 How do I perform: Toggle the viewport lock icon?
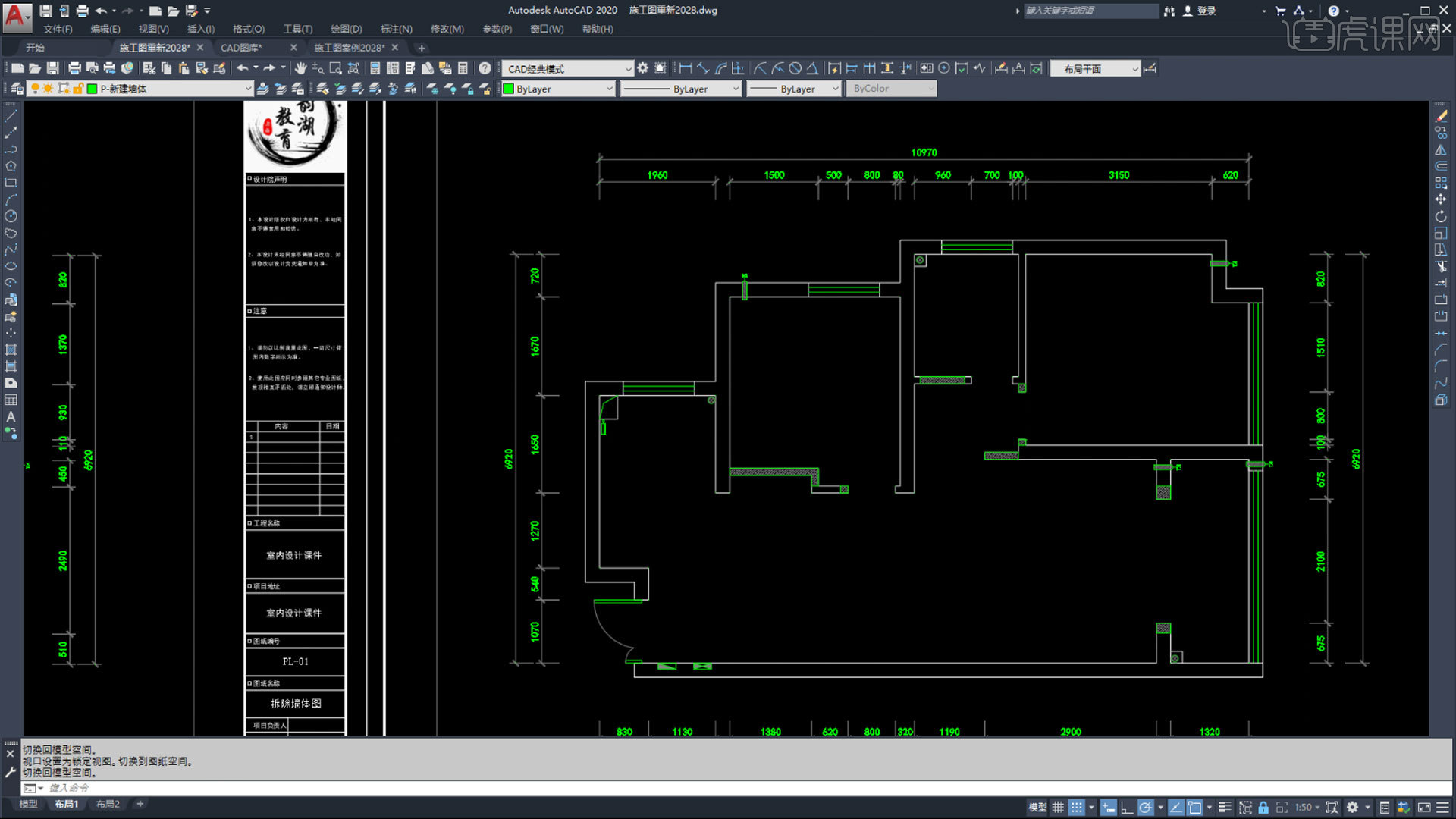pyautogui.click(x=1263, y=808)
